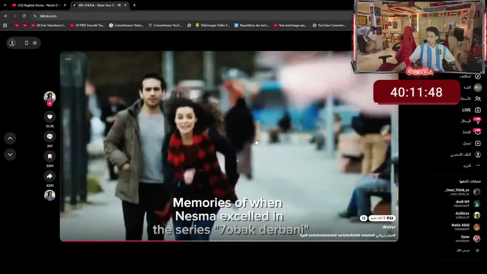Click the activity icon with +99 badge
Viewport: 487px width, 274px height.
coord(477,132)
